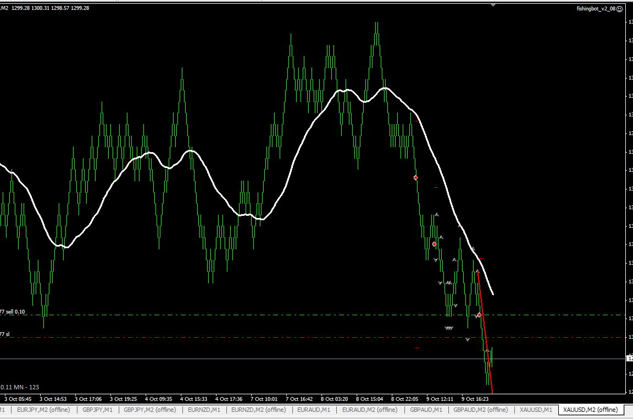The width and height of the screenshot is (633, 419).
Task: Open the GBPAUD,M1 chart tab
Action: (426, 410)
